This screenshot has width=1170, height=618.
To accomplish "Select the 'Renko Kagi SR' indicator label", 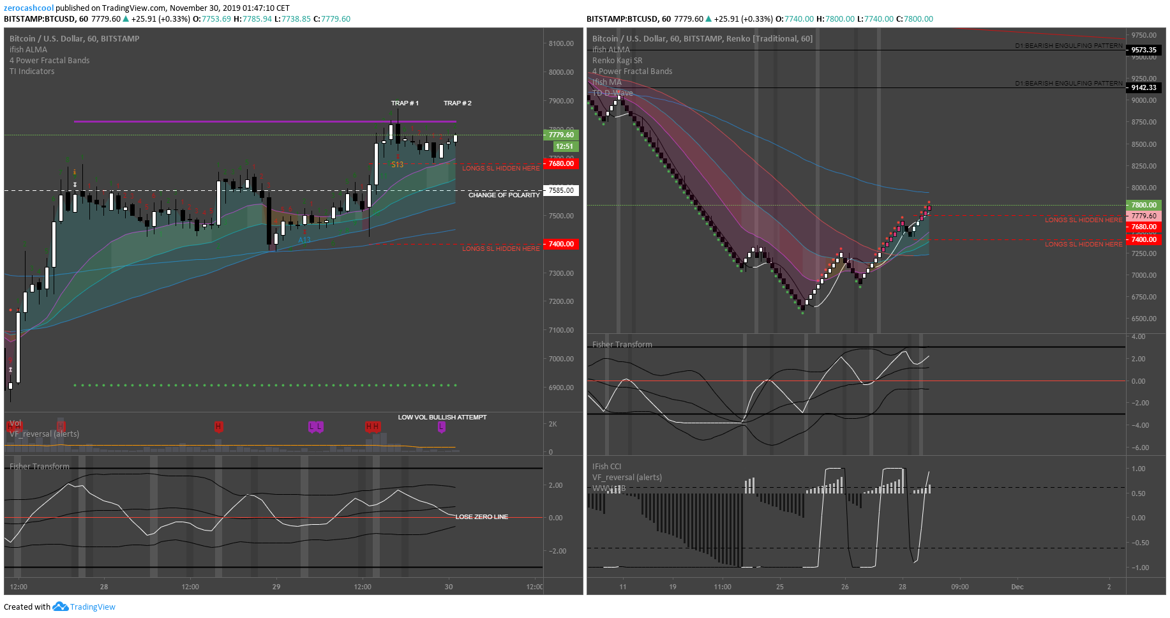I will click(x=617, y=60).
